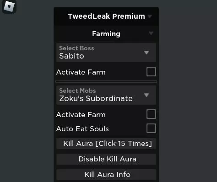Enable Activate Farm checkbox under Select Boss
The image size is (217, 182).
click(151, 71)
